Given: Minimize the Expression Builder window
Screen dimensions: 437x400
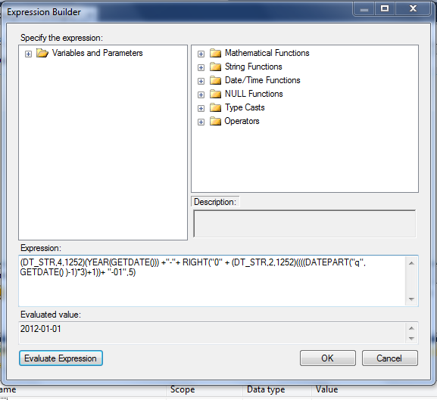Looking at the screenshot, I should click(x=364, y=9).
